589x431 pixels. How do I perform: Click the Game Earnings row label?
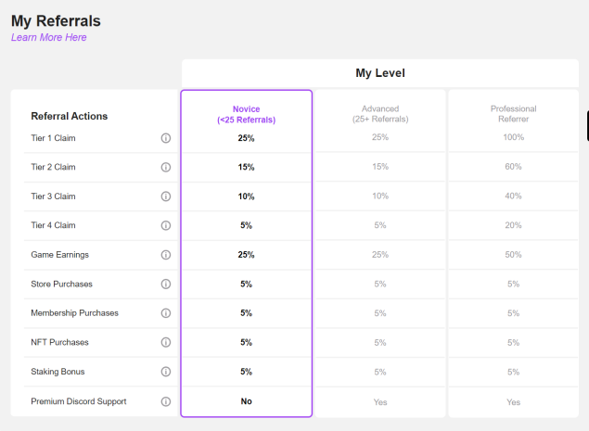click(x=59, y=255)
